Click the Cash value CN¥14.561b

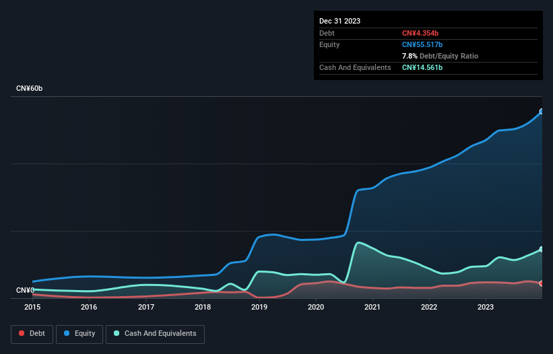[x=422, y=67]
